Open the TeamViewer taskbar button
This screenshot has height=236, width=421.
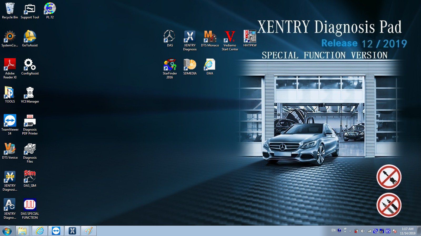pos(56,231)
